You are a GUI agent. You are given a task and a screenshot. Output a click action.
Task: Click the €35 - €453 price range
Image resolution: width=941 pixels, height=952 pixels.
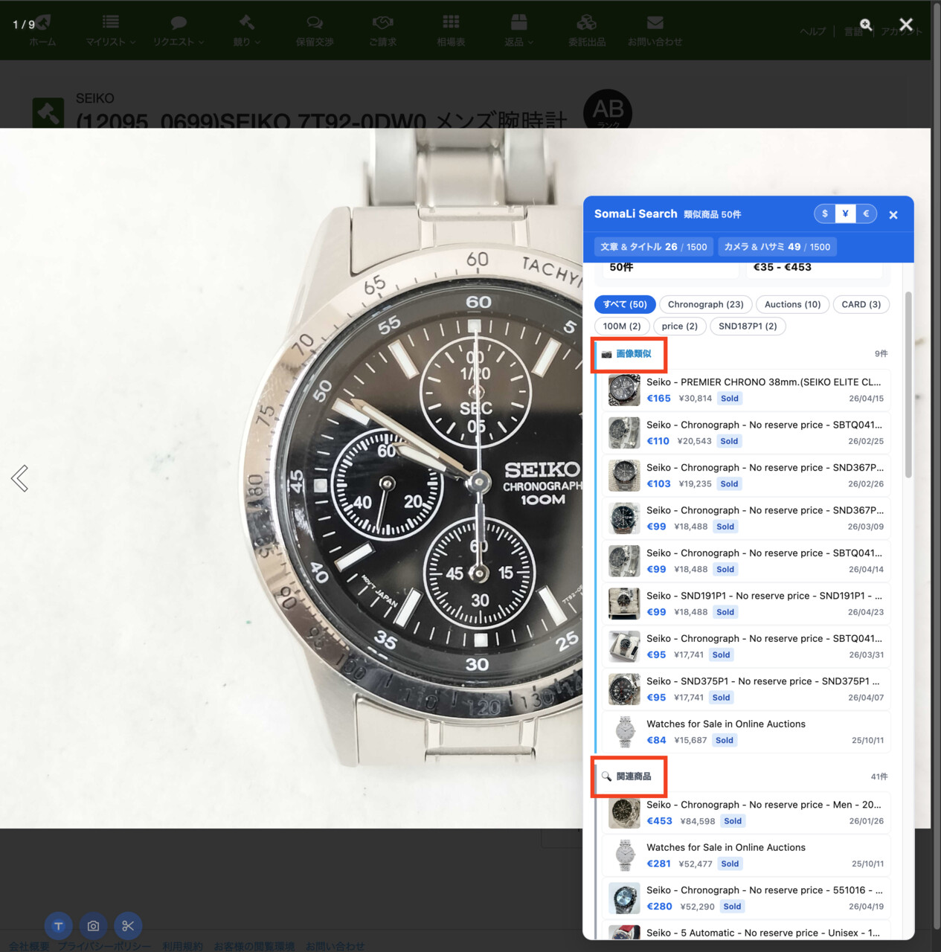coord(783,267)
